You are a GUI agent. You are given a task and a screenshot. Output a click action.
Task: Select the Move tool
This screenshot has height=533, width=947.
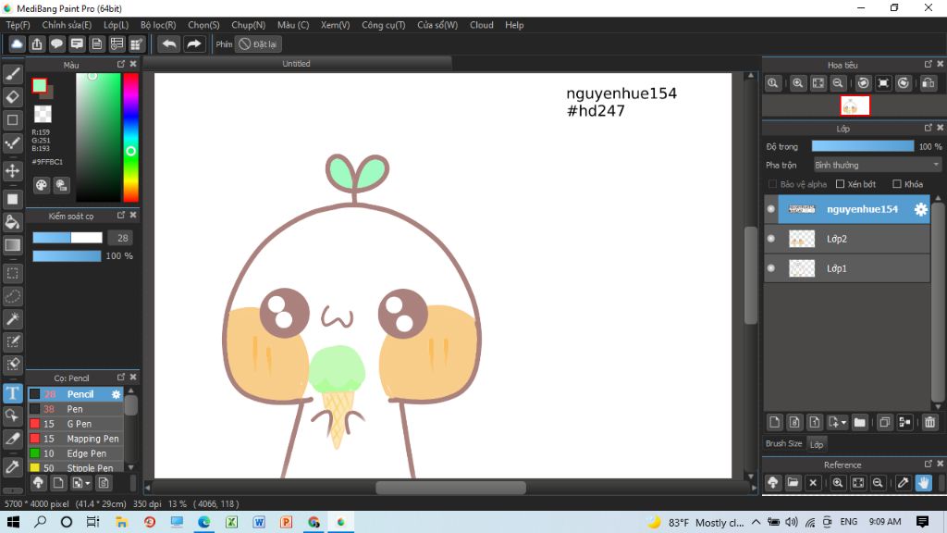(x=13, y=171)
